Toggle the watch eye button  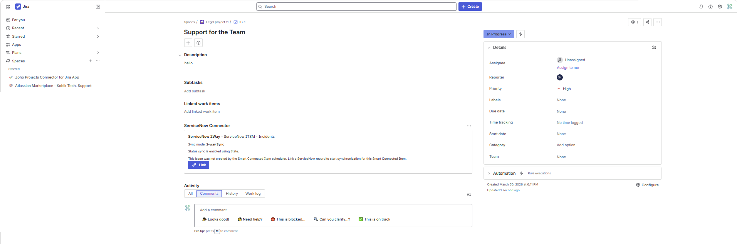634,22
